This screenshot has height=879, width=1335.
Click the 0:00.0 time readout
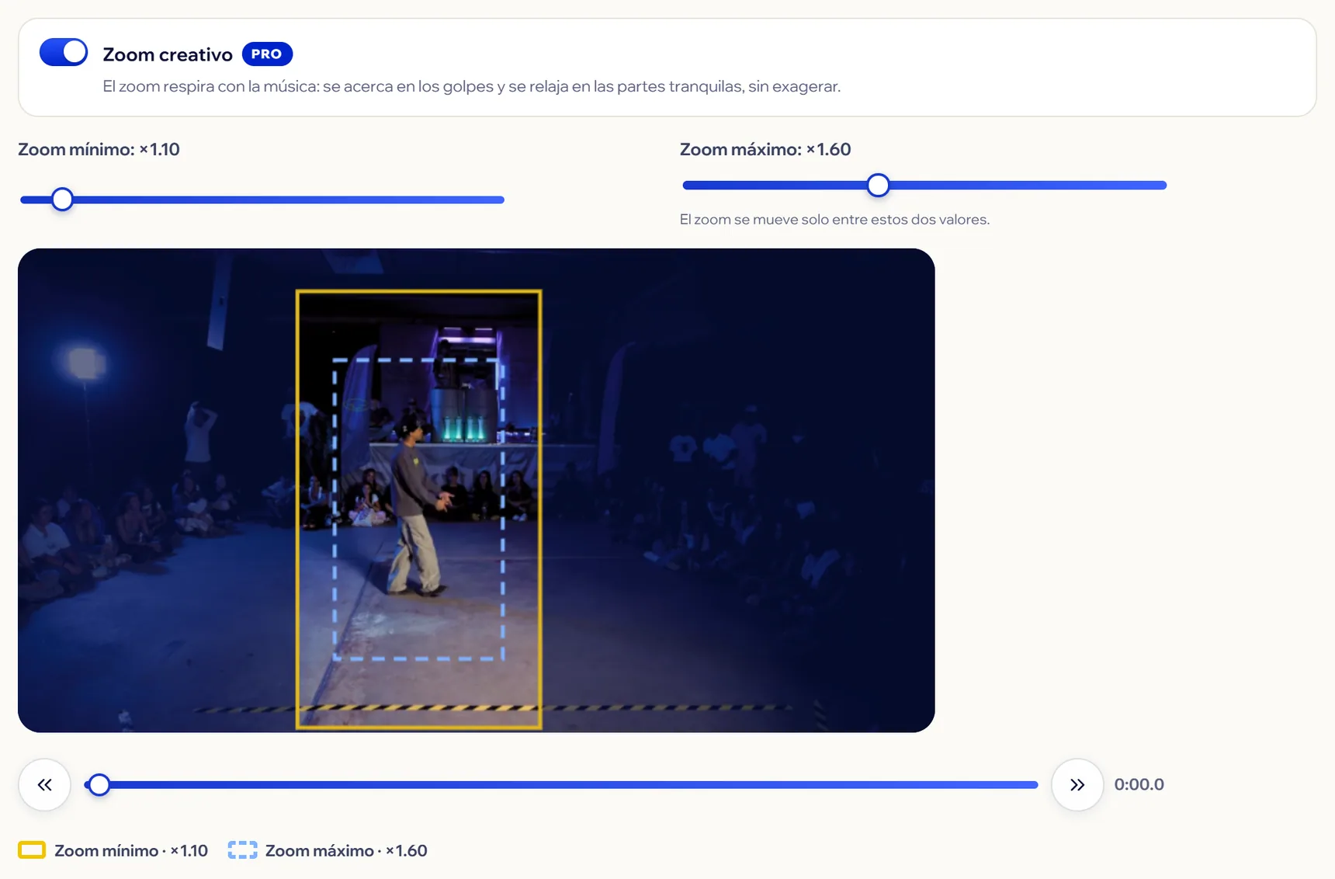1139,784
